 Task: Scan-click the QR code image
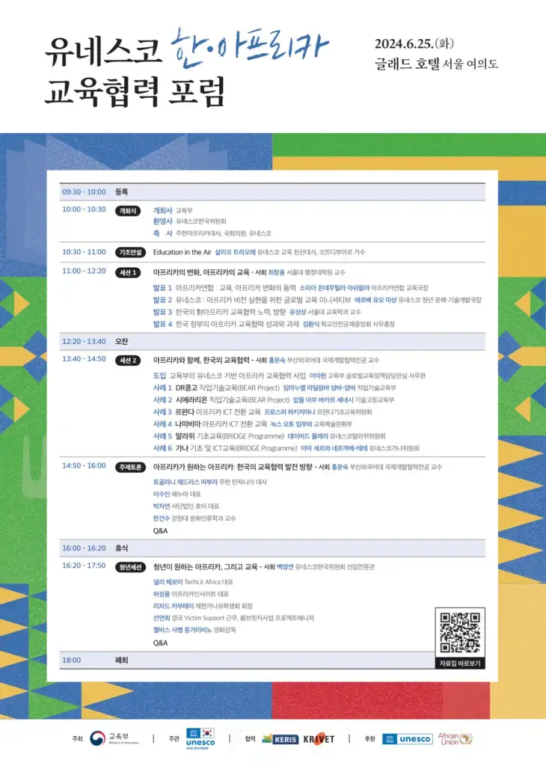tap(459, 633)
